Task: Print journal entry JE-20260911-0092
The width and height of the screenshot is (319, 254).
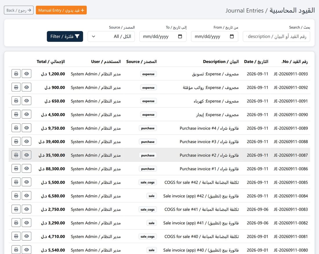Action: [16, 87]
